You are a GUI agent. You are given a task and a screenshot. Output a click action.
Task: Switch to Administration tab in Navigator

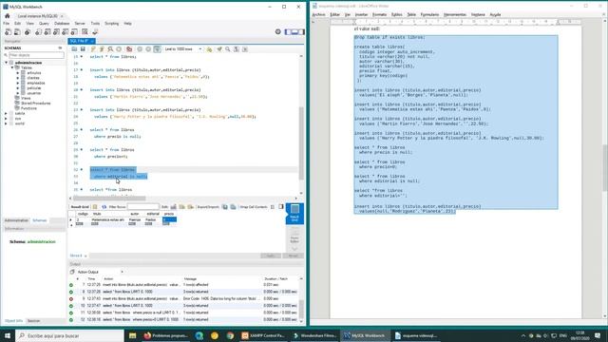click(x=16, y=220)
